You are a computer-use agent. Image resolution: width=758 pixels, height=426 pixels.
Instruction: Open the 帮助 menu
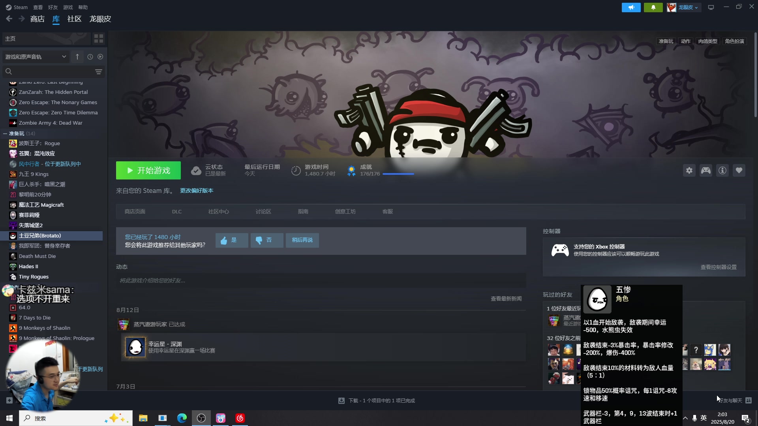click(83, 7)
